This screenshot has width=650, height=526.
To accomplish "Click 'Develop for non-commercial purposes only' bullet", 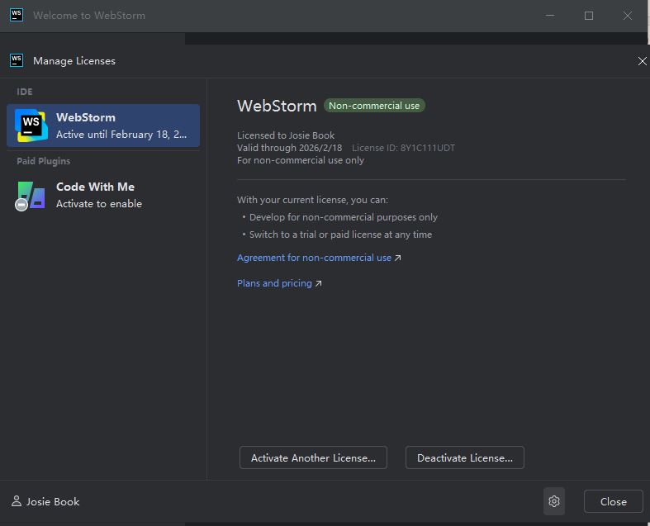I will click(344, 217).
